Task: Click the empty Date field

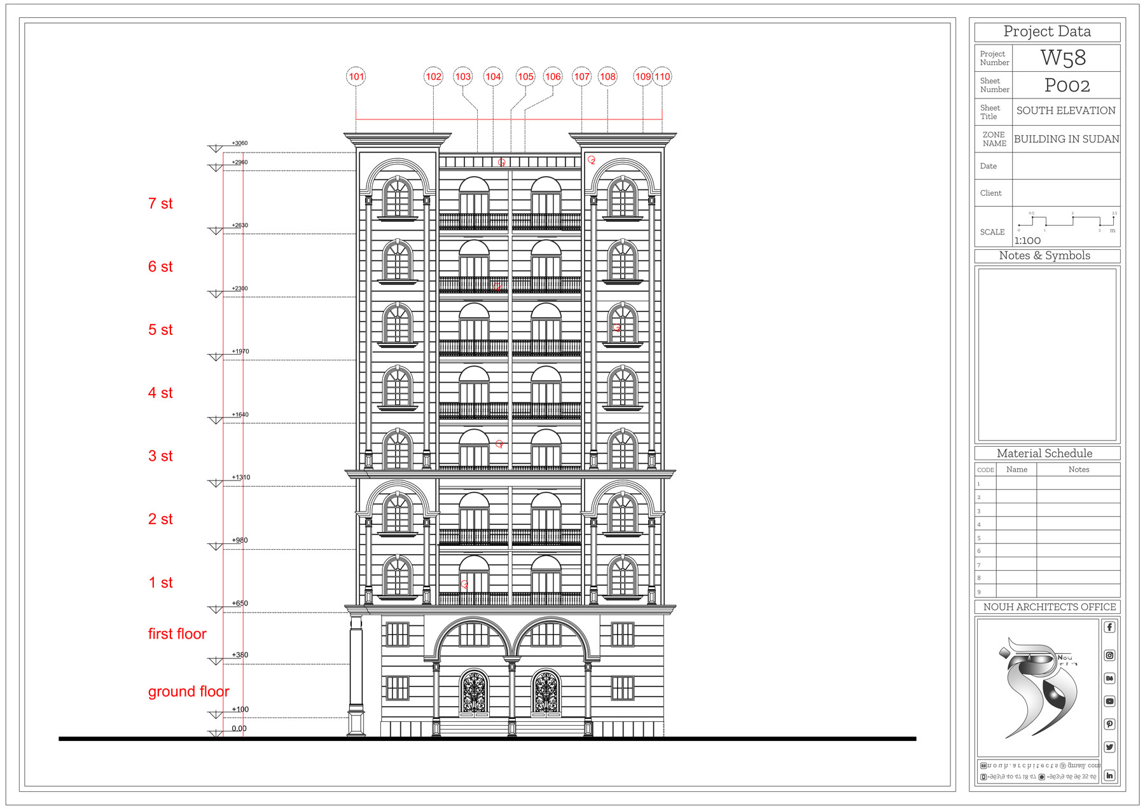Action: [1065, 167]
